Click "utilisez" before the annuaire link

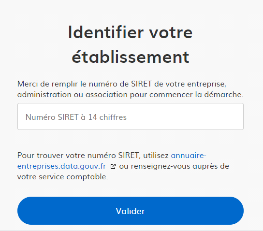[156, 156]
